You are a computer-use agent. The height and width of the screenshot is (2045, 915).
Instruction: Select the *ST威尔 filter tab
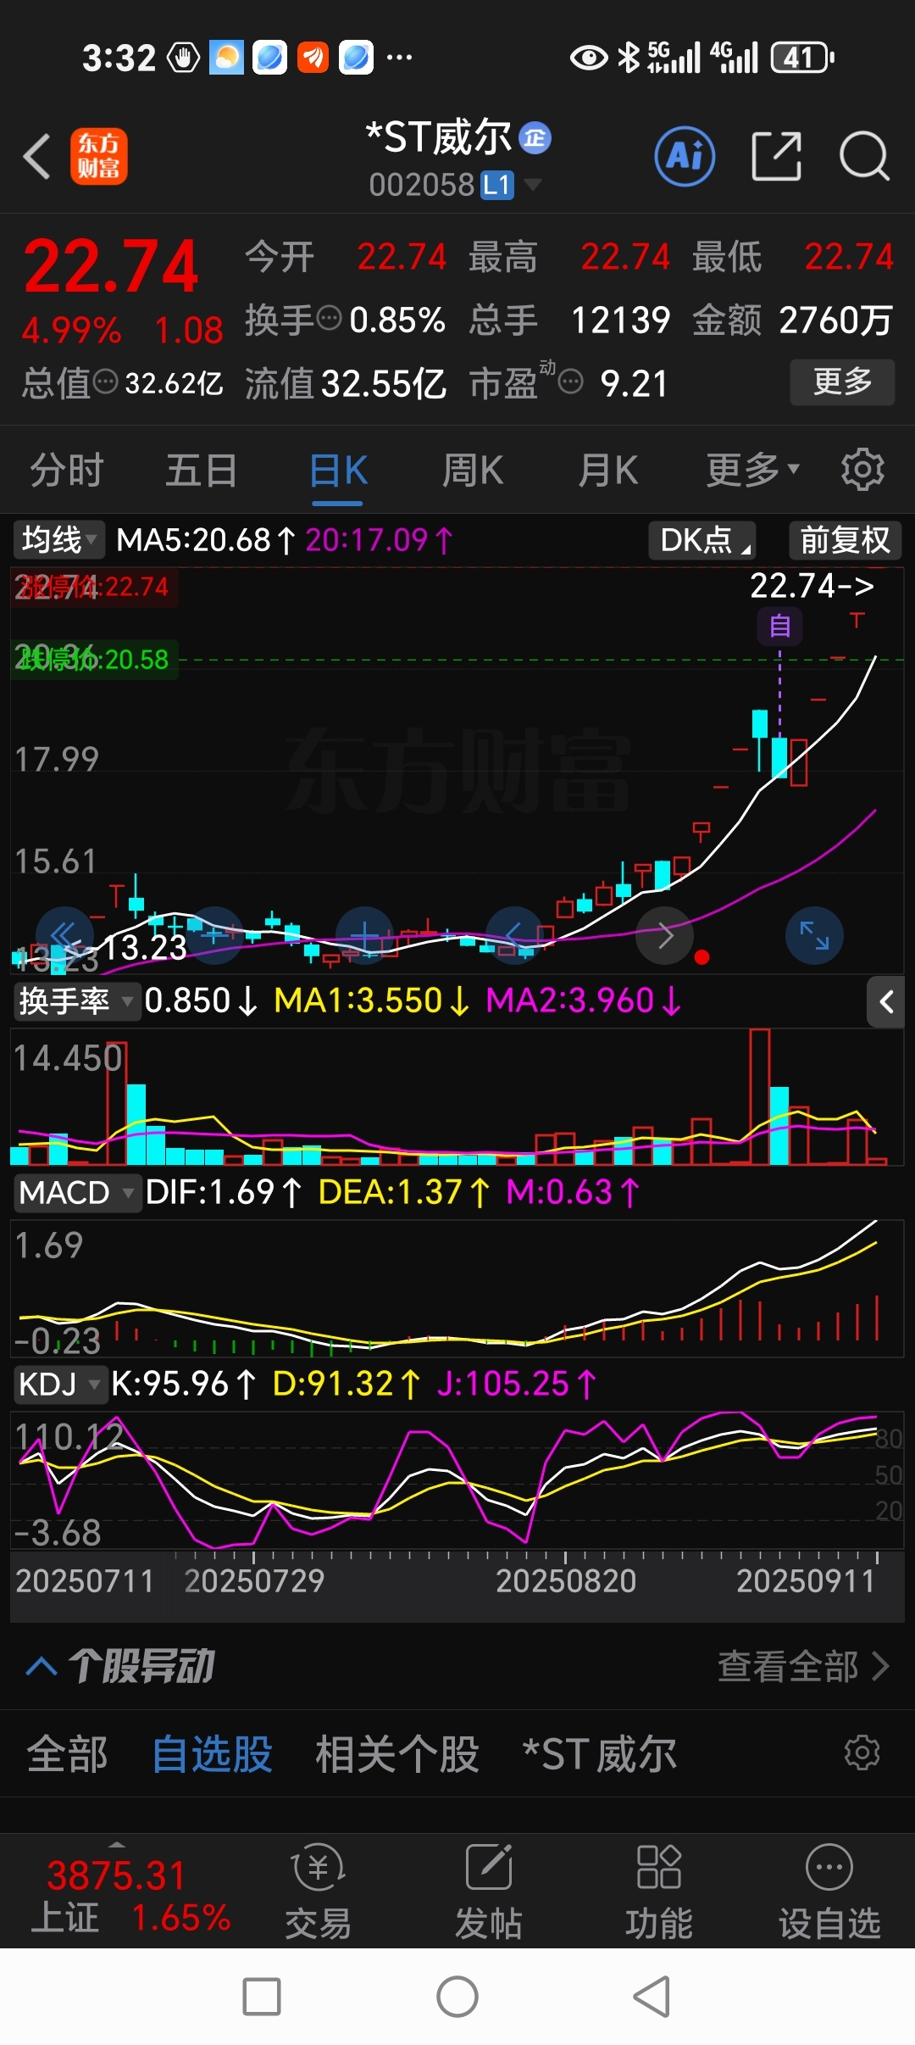[x=600, y=1754]
